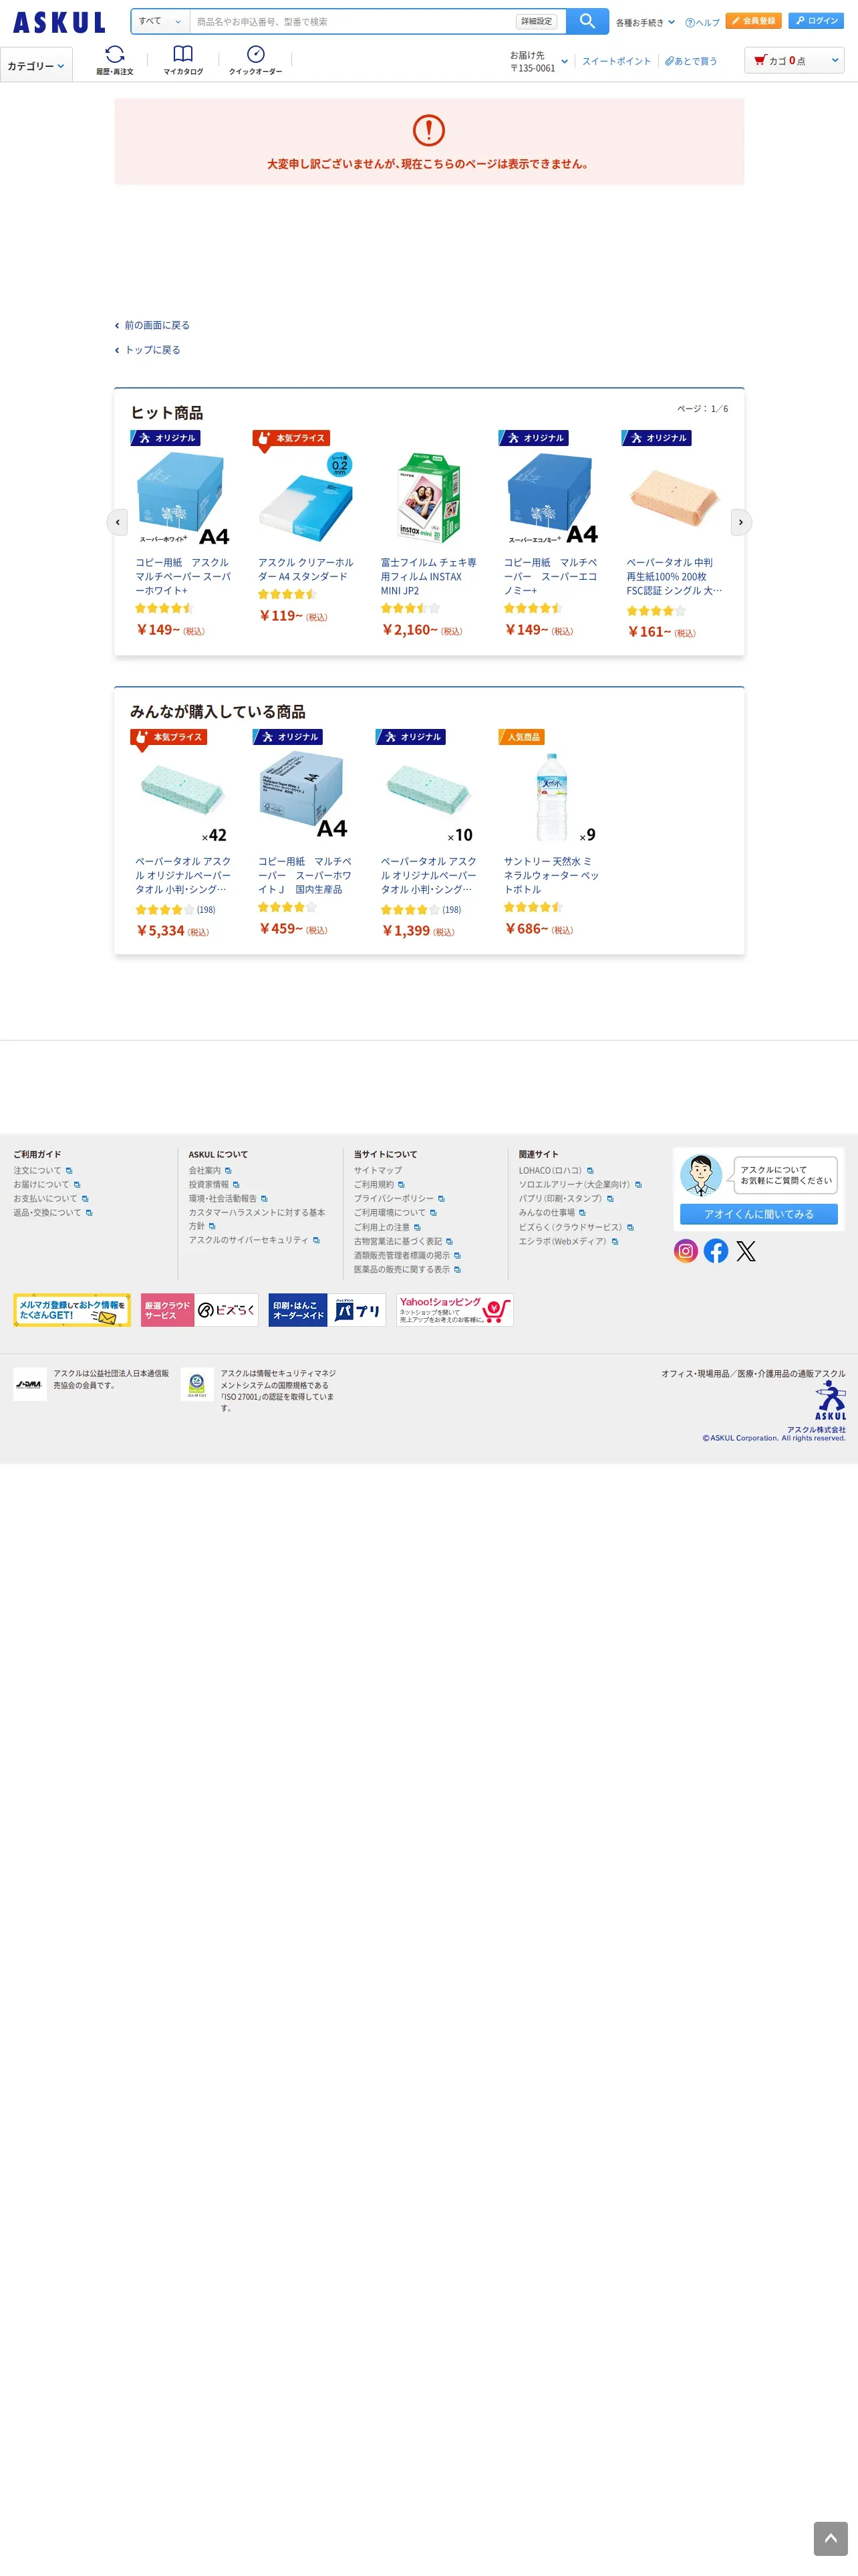Expand the お届け先 postal code dropdown
The height and width of the screenshot is (2576, 858).
pos(539,62)
